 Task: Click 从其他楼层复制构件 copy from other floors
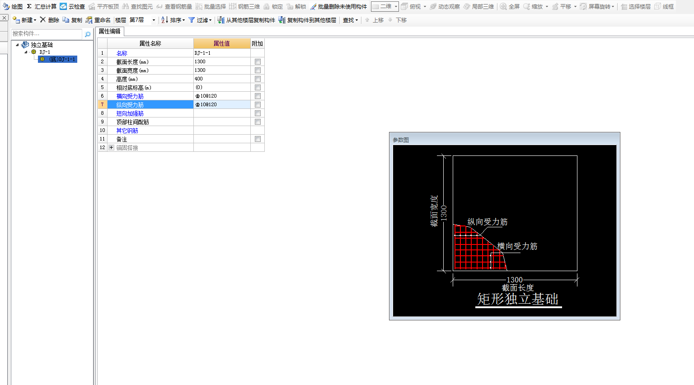[x=246, y=20]
